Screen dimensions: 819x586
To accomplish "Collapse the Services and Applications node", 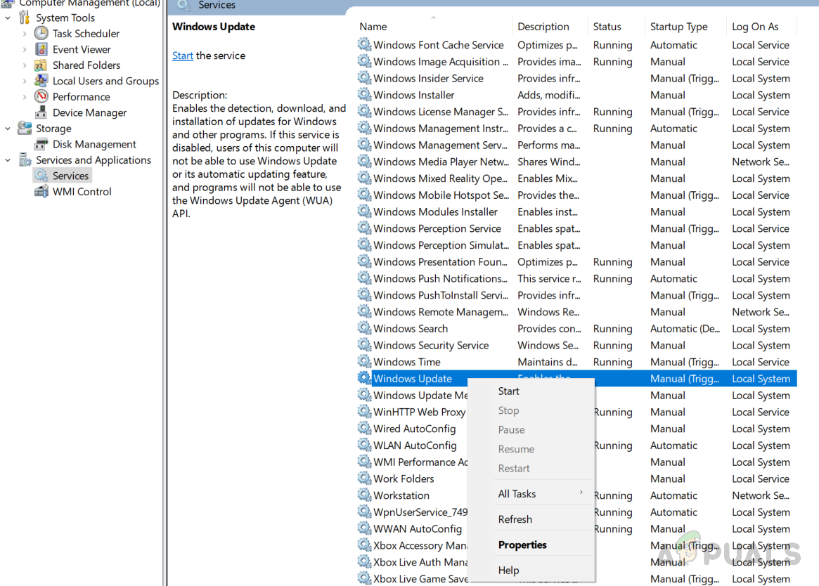I will click(8, 160).
